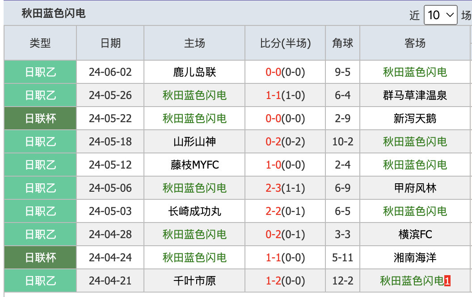The width and height of the screenshot is (472, 297).
Task: Click the date 24-04-21
Action: (x=110, y=281)
